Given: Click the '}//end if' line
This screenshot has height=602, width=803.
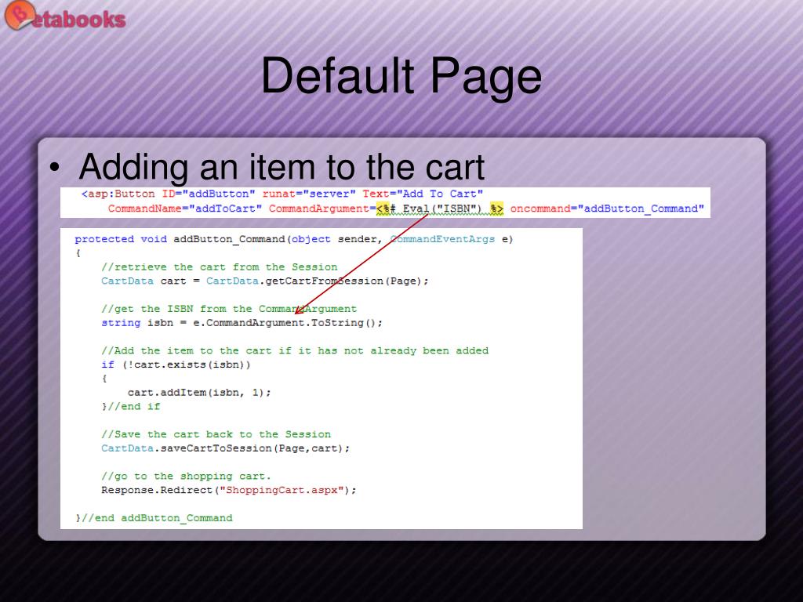Looking at the screenshot, I should coord(131,407).
